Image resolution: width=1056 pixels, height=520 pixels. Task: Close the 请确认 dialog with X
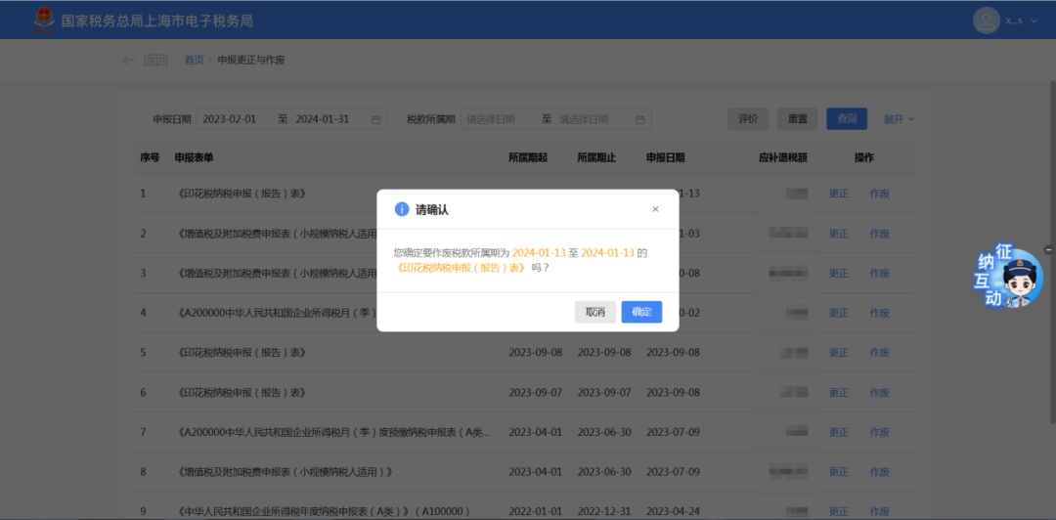click(x=655, y=209)
